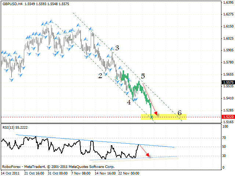
Task: Click the GBPUSD,H4 chart title
Action: tap(12, 3)
